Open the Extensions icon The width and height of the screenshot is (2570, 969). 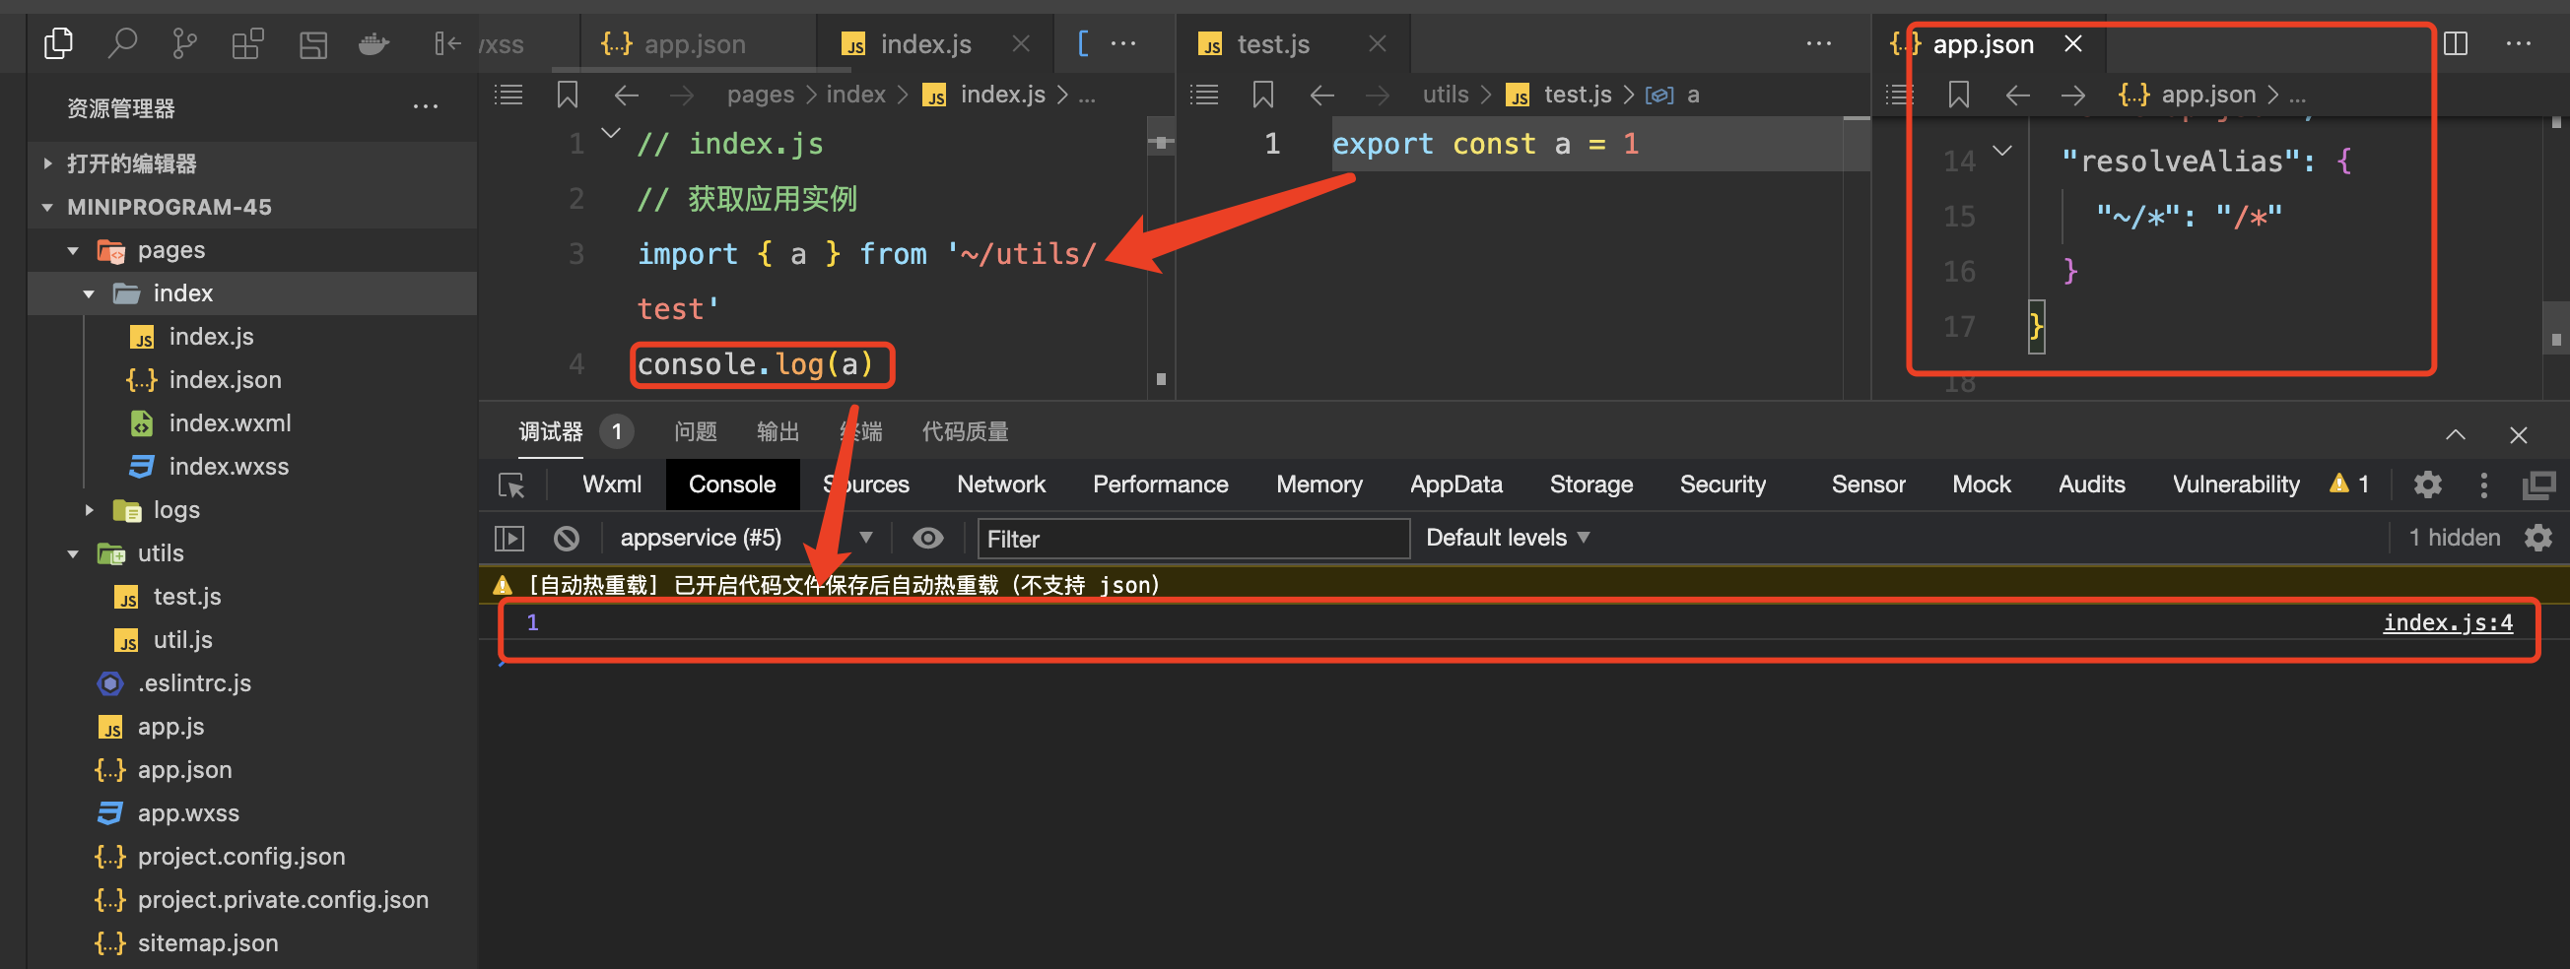(x=247, y=43)
